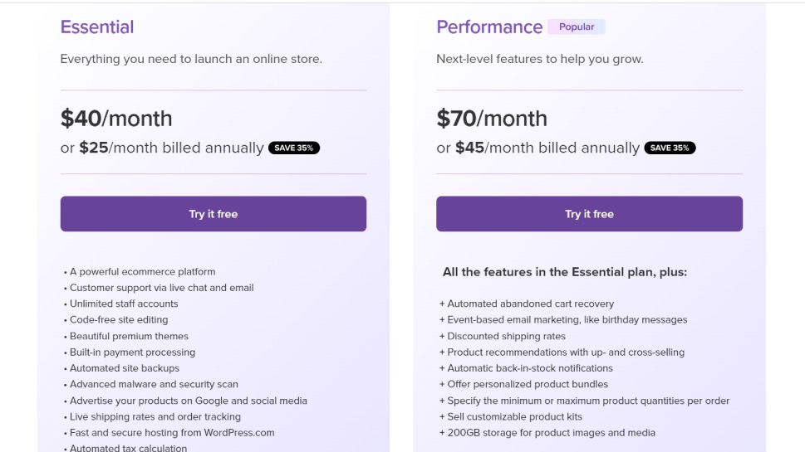The height and width of the screenshot is (452, 805).
Task: Click 'Fast and secure hosting from WordPress.com' item
Action: click(169, 433)
